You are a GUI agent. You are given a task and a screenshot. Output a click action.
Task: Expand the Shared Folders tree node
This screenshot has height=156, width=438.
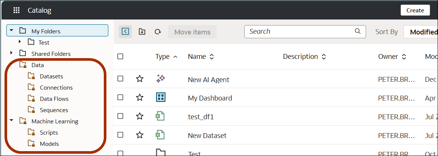tap(12, 53)
